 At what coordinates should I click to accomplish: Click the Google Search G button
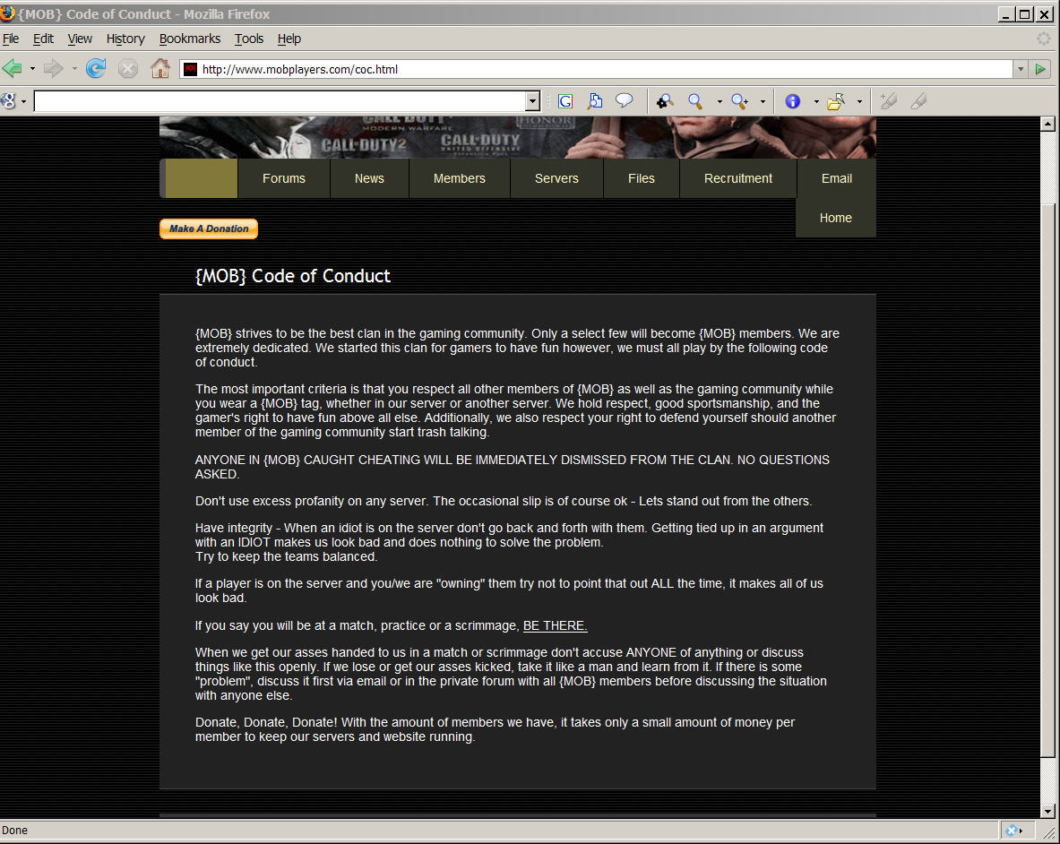(x=564, y=101)
